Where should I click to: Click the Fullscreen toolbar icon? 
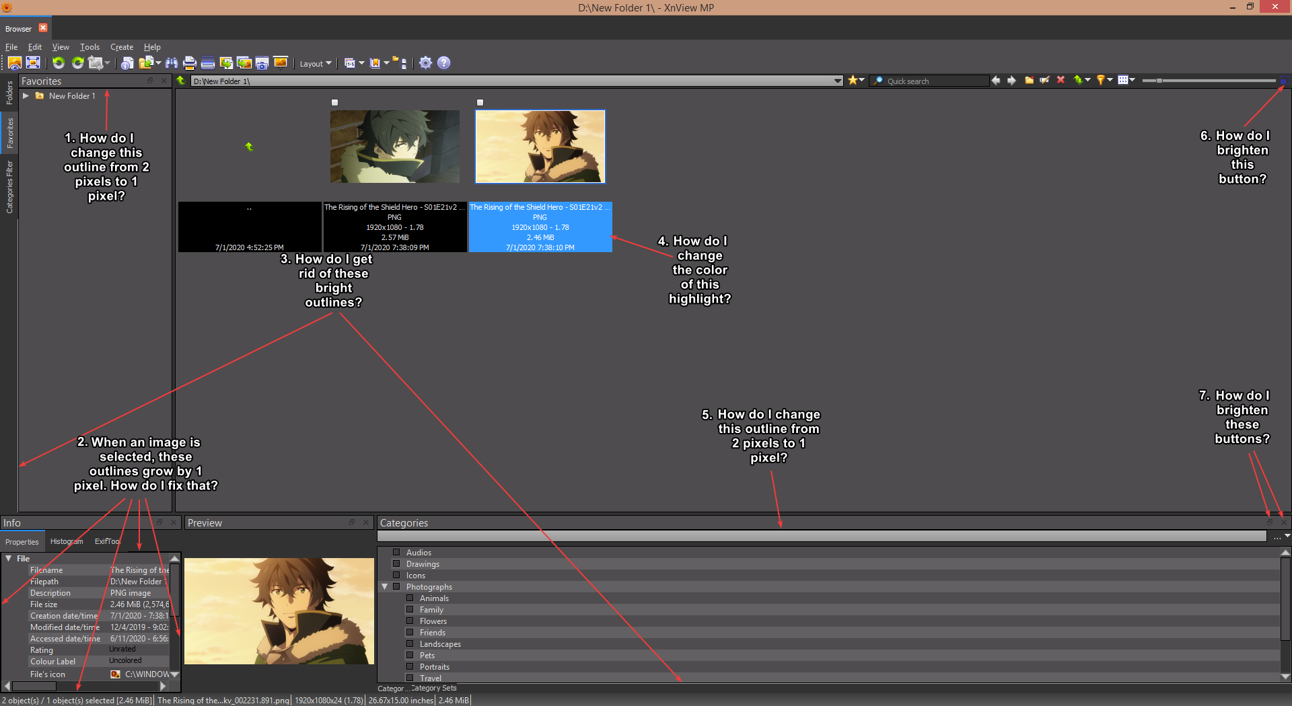point(33,63)
